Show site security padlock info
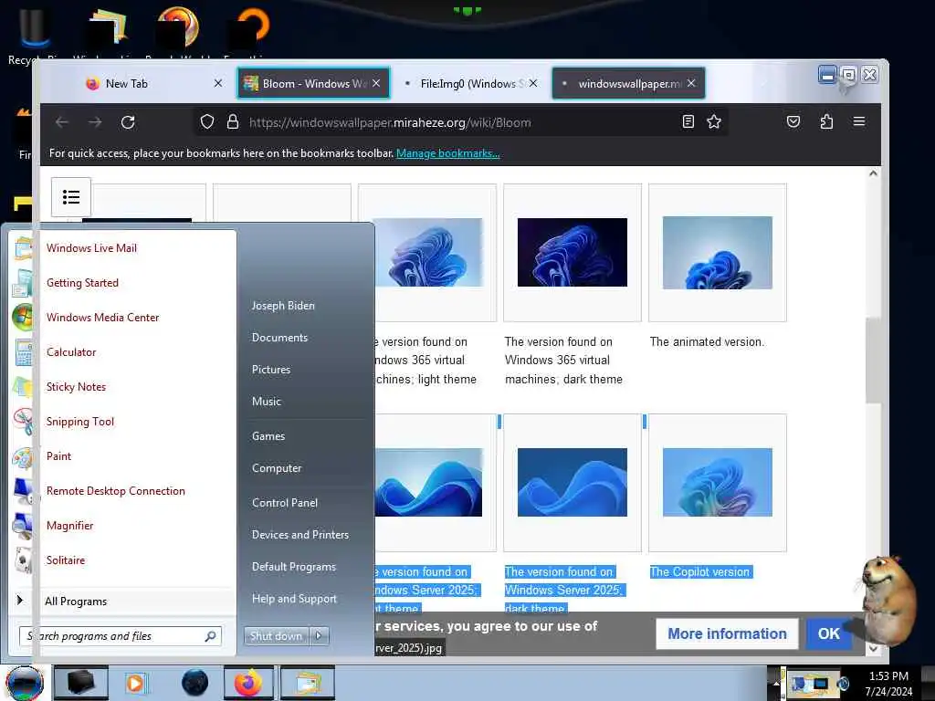Image resolution: width=935 pixels, height=701 pixels. tap(233, 122)
